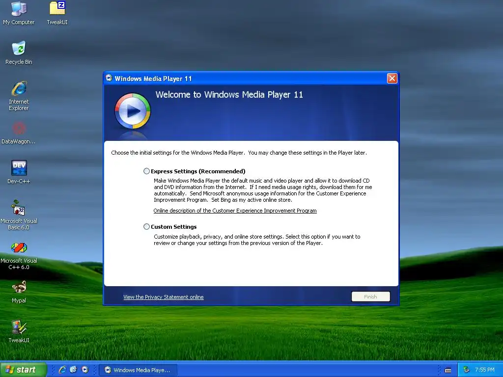Open the Start menu
The width and height of the screenshot is (503, 377).
(23, 370)
